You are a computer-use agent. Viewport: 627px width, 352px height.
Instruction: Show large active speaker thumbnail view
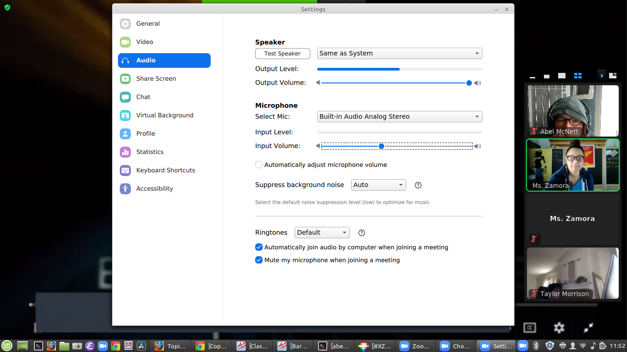562,76
